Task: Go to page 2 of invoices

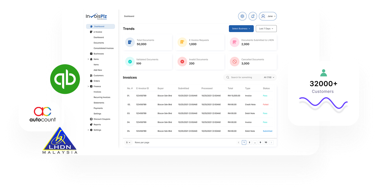Action: [x=249, y=142]
